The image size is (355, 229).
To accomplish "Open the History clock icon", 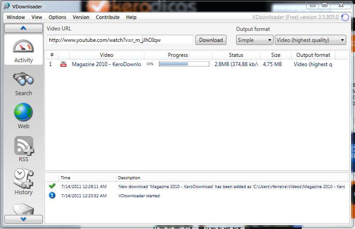I will [x=23, y=178].
